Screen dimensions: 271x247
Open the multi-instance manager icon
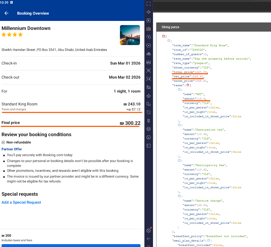tap(149, 54)
